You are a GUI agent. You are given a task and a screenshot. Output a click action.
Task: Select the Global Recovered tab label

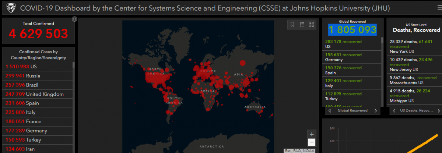[352, 110]
